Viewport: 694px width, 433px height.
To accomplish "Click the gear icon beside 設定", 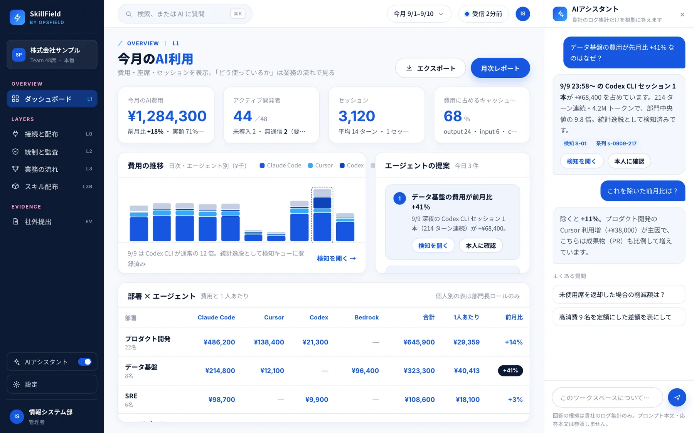I will coord(16,384).
